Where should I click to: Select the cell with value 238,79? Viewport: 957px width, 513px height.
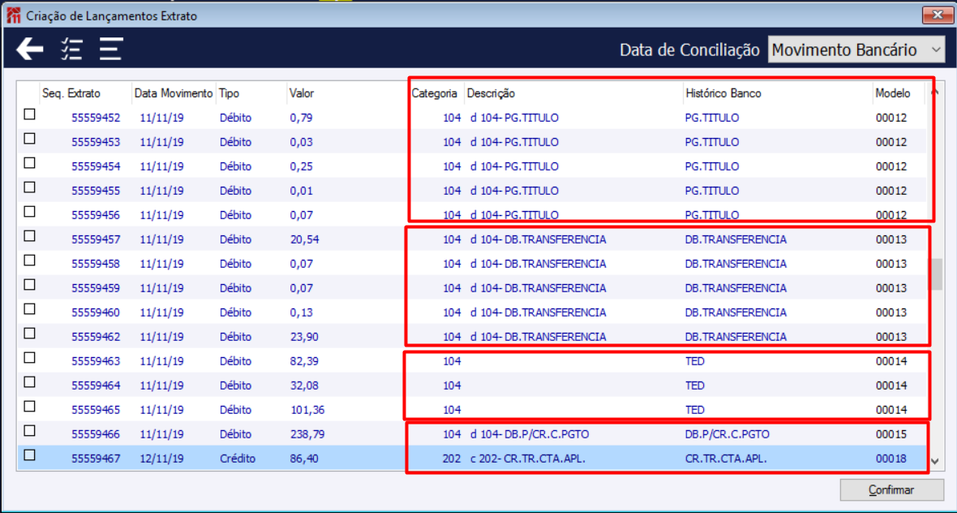point(307,434)
